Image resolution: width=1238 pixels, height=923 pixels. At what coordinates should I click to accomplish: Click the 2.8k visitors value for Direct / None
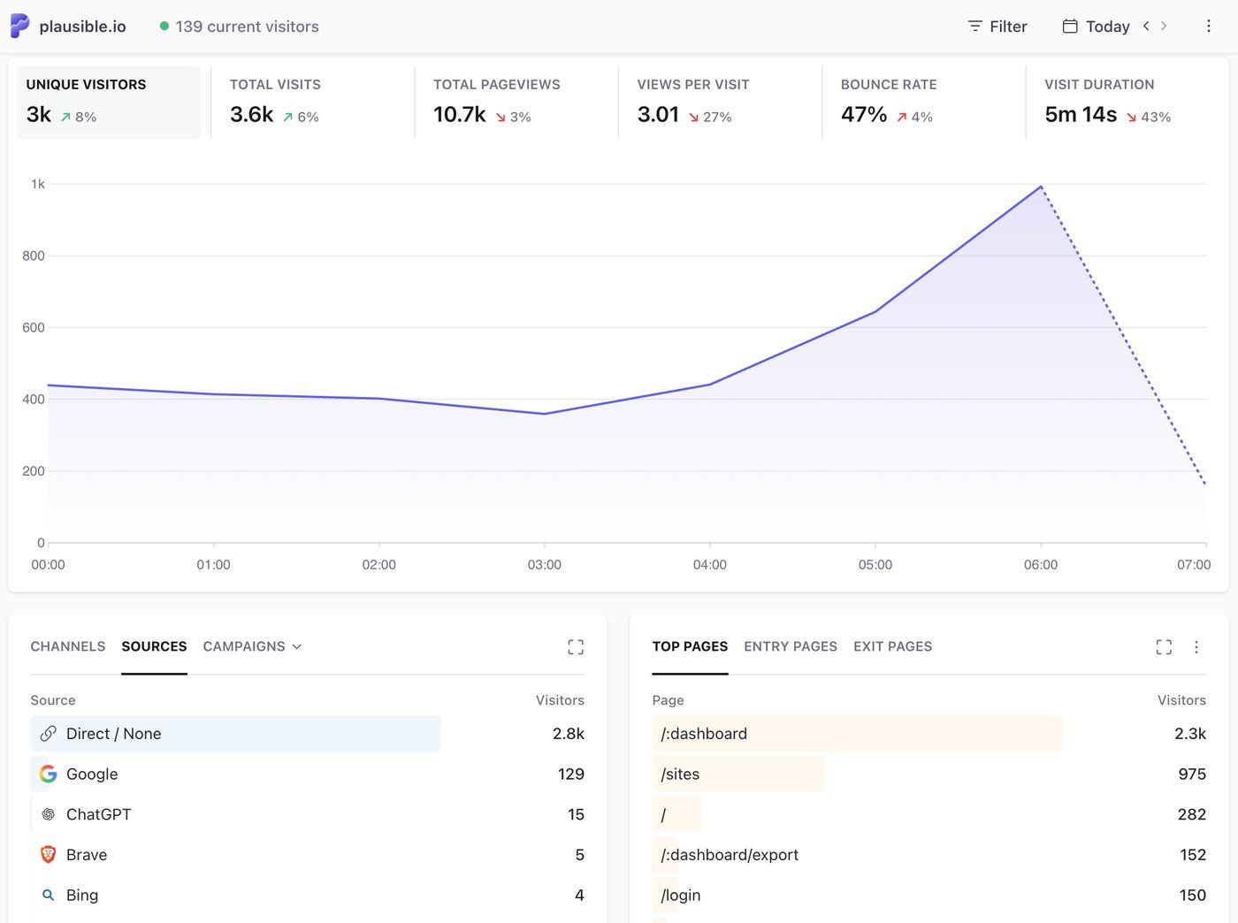[x=569, y=734]
